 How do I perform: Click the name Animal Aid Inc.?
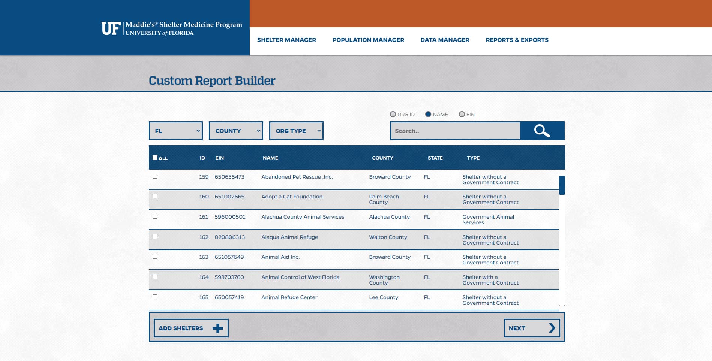[x=280, y=257]
